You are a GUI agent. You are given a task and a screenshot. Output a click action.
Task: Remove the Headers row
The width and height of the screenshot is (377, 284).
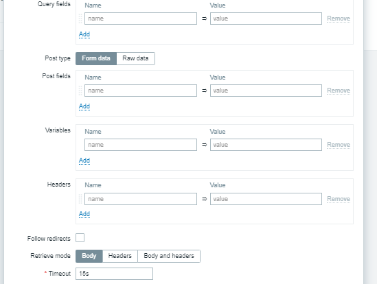click(x=339, y=199)
